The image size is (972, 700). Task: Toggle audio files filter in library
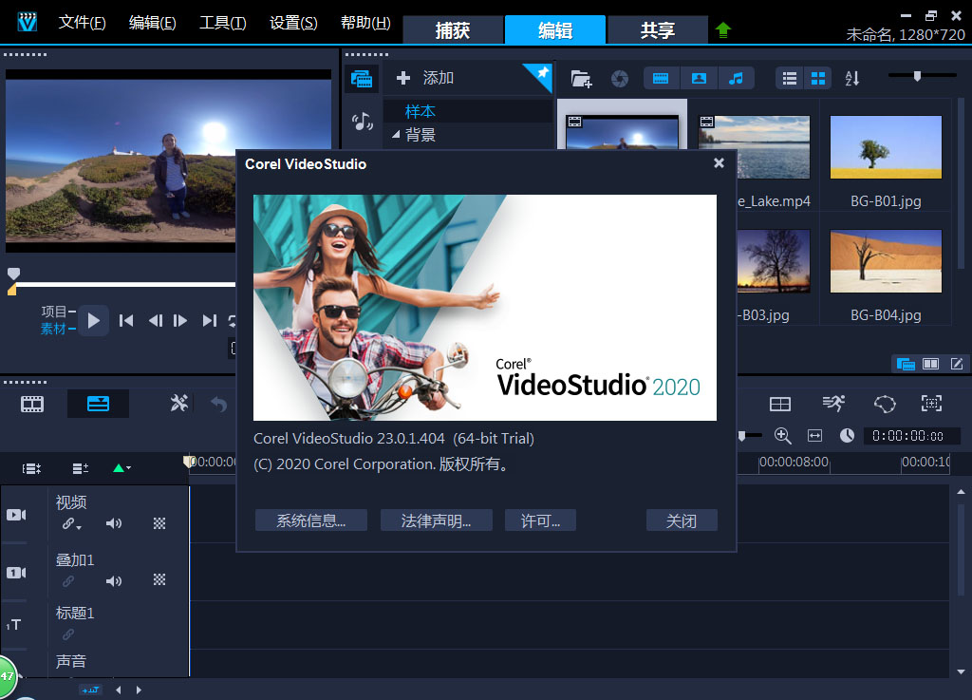coord(735,78)
